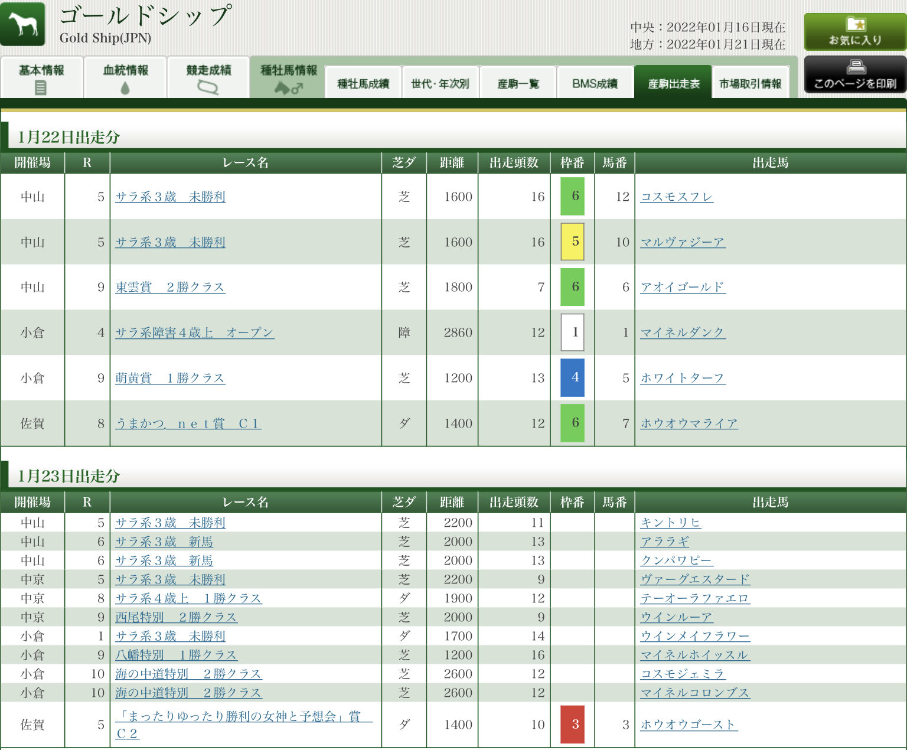Open race link 東雲賞 2勝クラス
907x750 pixels.
click(x=170, y=287)
